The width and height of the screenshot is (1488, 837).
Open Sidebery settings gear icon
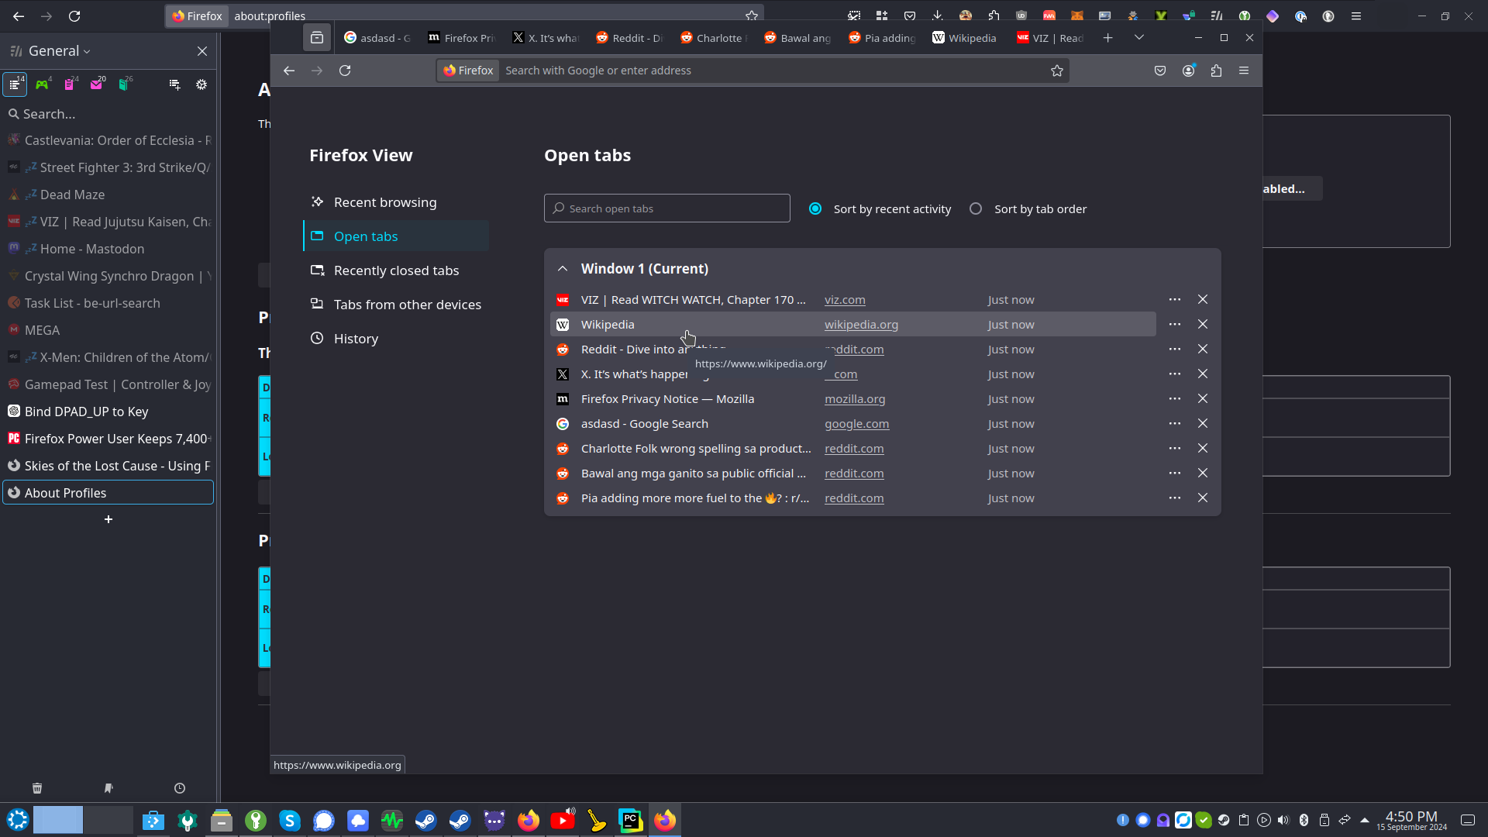point(201,84)
